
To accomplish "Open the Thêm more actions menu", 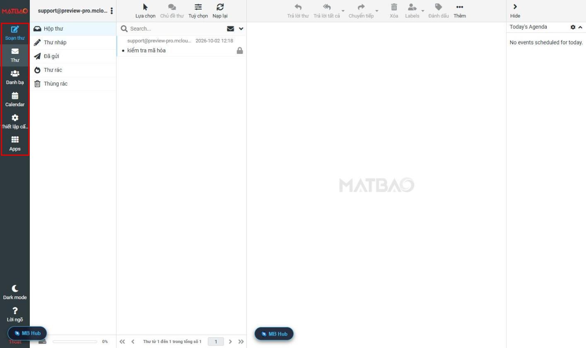I will (x=460, y=11).
